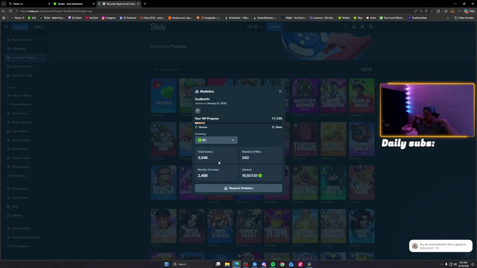Open File Explorer from the taskbar
The width and height of the screenshot is (477, 268).
[x=227, y=264]
